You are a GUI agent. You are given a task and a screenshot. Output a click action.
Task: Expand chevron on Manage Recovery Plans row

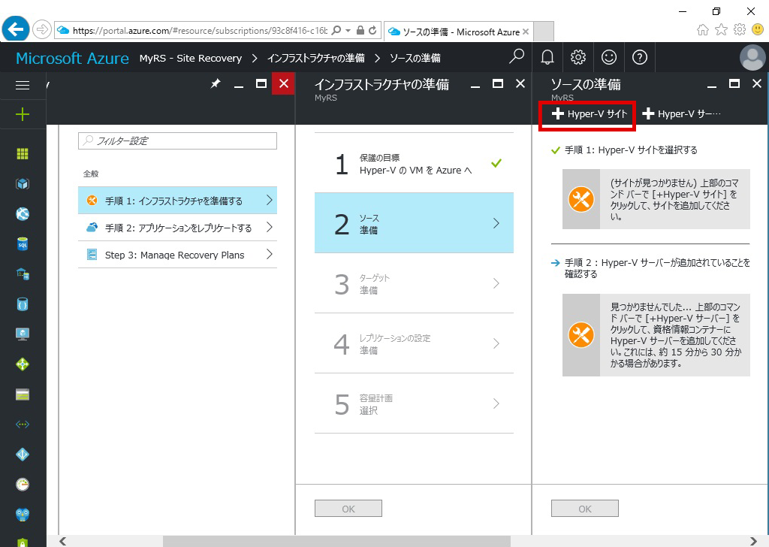pyautogui.click(x=270, y=254)
